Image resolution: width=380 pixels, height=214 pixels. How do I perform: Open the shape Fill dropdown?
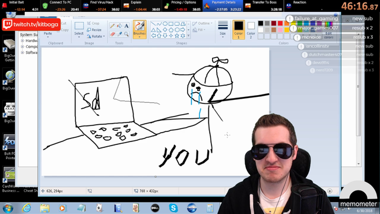(x=199, y=30)
